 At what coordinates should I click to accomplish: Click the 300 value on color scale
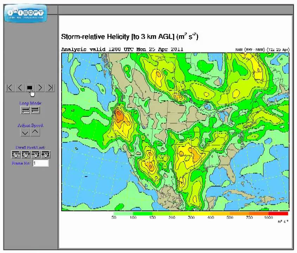[191, 218]
